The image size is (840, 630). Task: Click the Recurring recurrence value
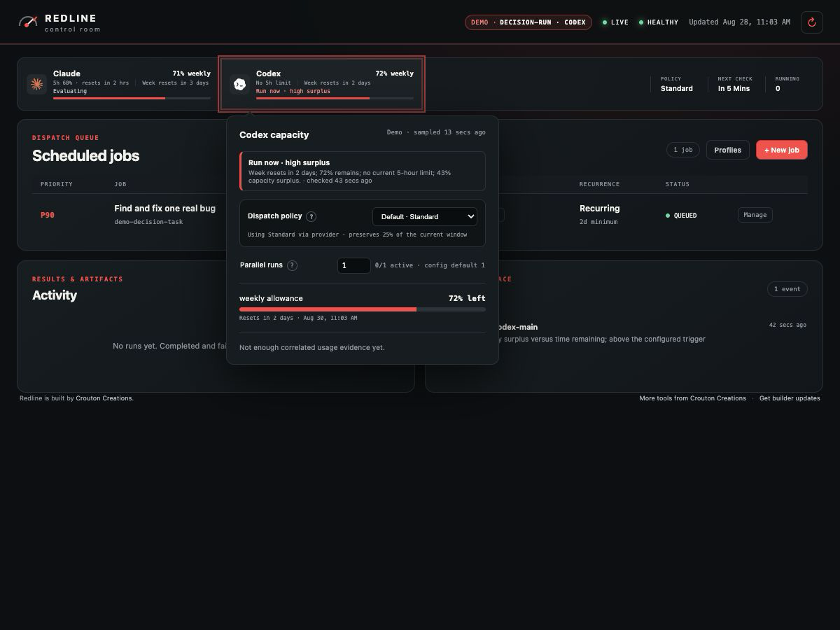[600, 209]
